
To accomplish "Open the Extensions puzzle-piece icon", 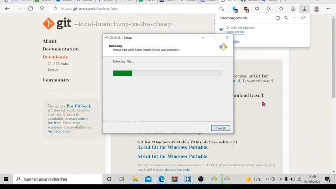I will point(269,9).
